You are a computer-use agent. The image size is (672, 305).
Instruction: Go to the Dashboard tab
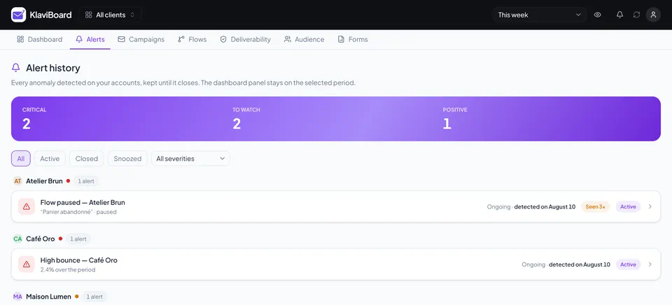tap(39, 39)
